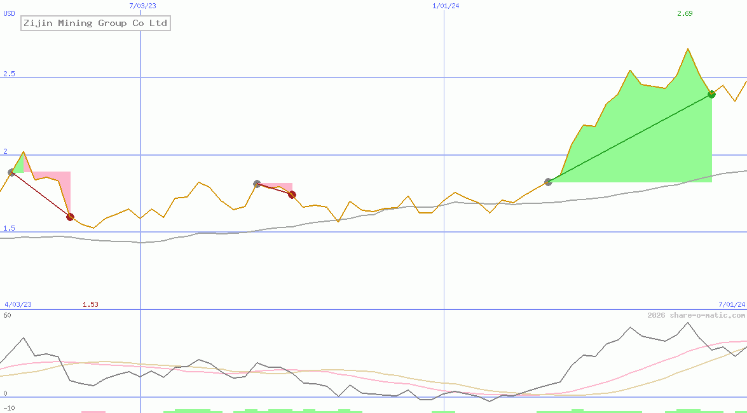Click the 7/03/23 date label

coord(141,5)
